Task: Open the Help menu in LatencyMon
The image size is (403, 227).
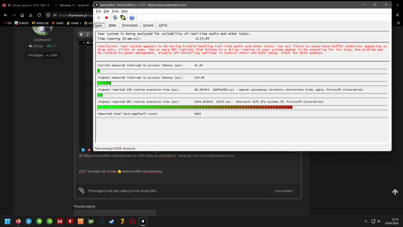Action: coord(124,11)
